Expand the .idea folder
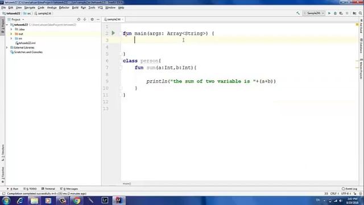Image resolution: width=364 pixels, height=205 pixels. click(x=11, y=29)
